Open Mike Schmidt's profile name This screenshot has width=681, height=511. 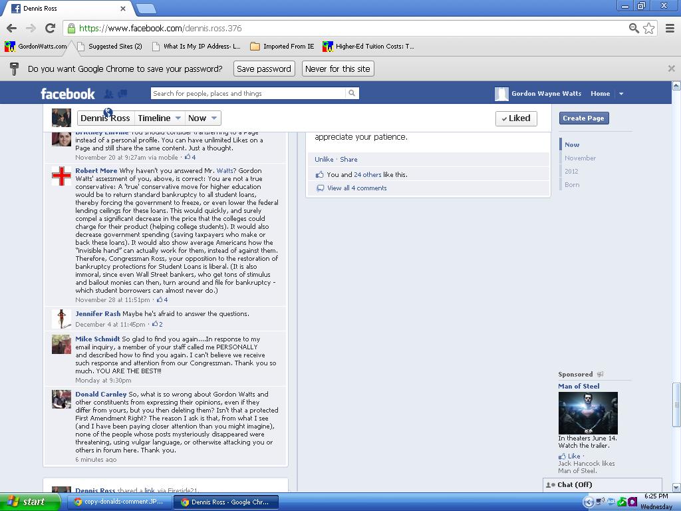97,339
